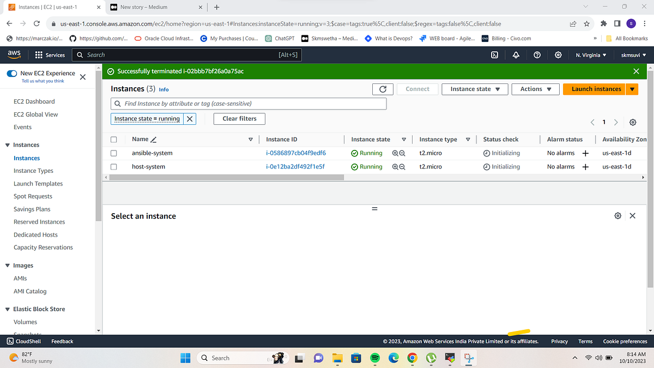Check the ansible-system row checkbox
The image size is (654, 368).
click(114, 153)
